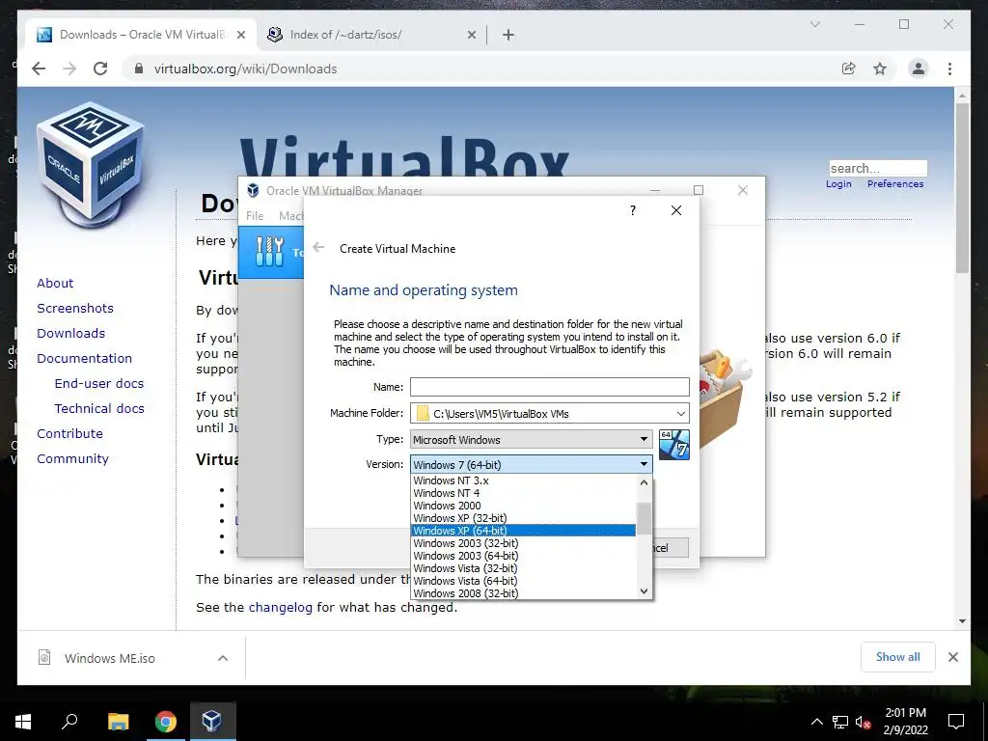Open the notification center icon
Image resolution: width=988 pixels, height=741 pixels.
[x=956, y=722]
